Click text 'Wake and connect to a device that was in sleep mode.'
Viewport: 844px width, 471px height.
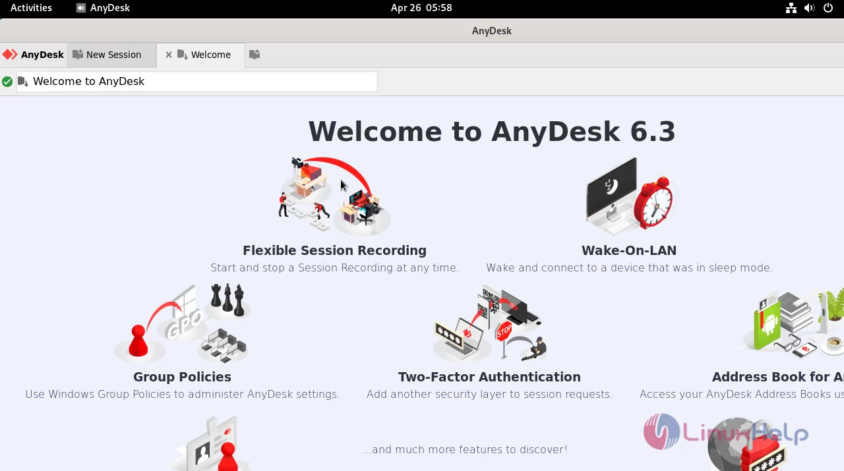click(x=629, y=267)
